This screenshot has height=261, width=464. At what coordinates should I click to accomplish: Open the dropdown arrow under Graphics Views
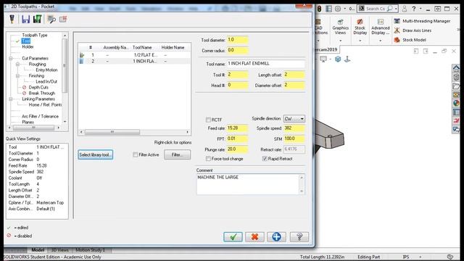(x=340, y=41)
